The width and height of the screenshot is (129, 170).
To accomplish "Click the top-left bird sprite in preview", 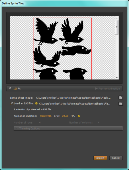I will (46, 31).
